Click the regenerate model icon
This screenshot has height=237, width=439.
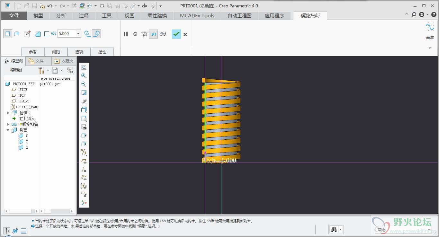(x=74, y=6)
